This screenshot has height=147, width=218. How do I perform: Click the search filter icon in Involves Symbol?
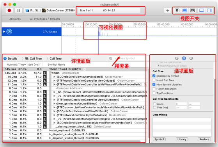(x=111, y=58)
